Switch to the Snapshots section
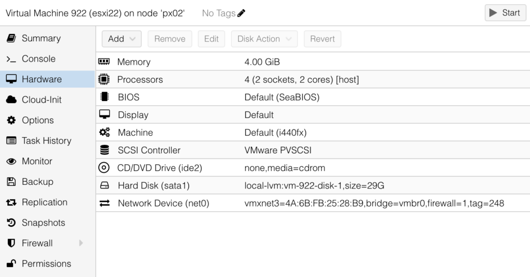 tap(43, 223)
